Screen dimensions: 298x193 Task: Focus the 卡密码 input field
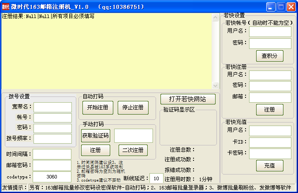pyautogui.click(x=270, y=154)
